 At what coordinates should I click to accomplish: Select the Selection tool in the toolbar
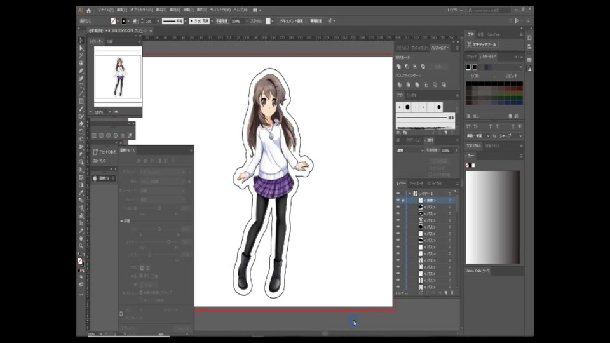click(81, 40)
